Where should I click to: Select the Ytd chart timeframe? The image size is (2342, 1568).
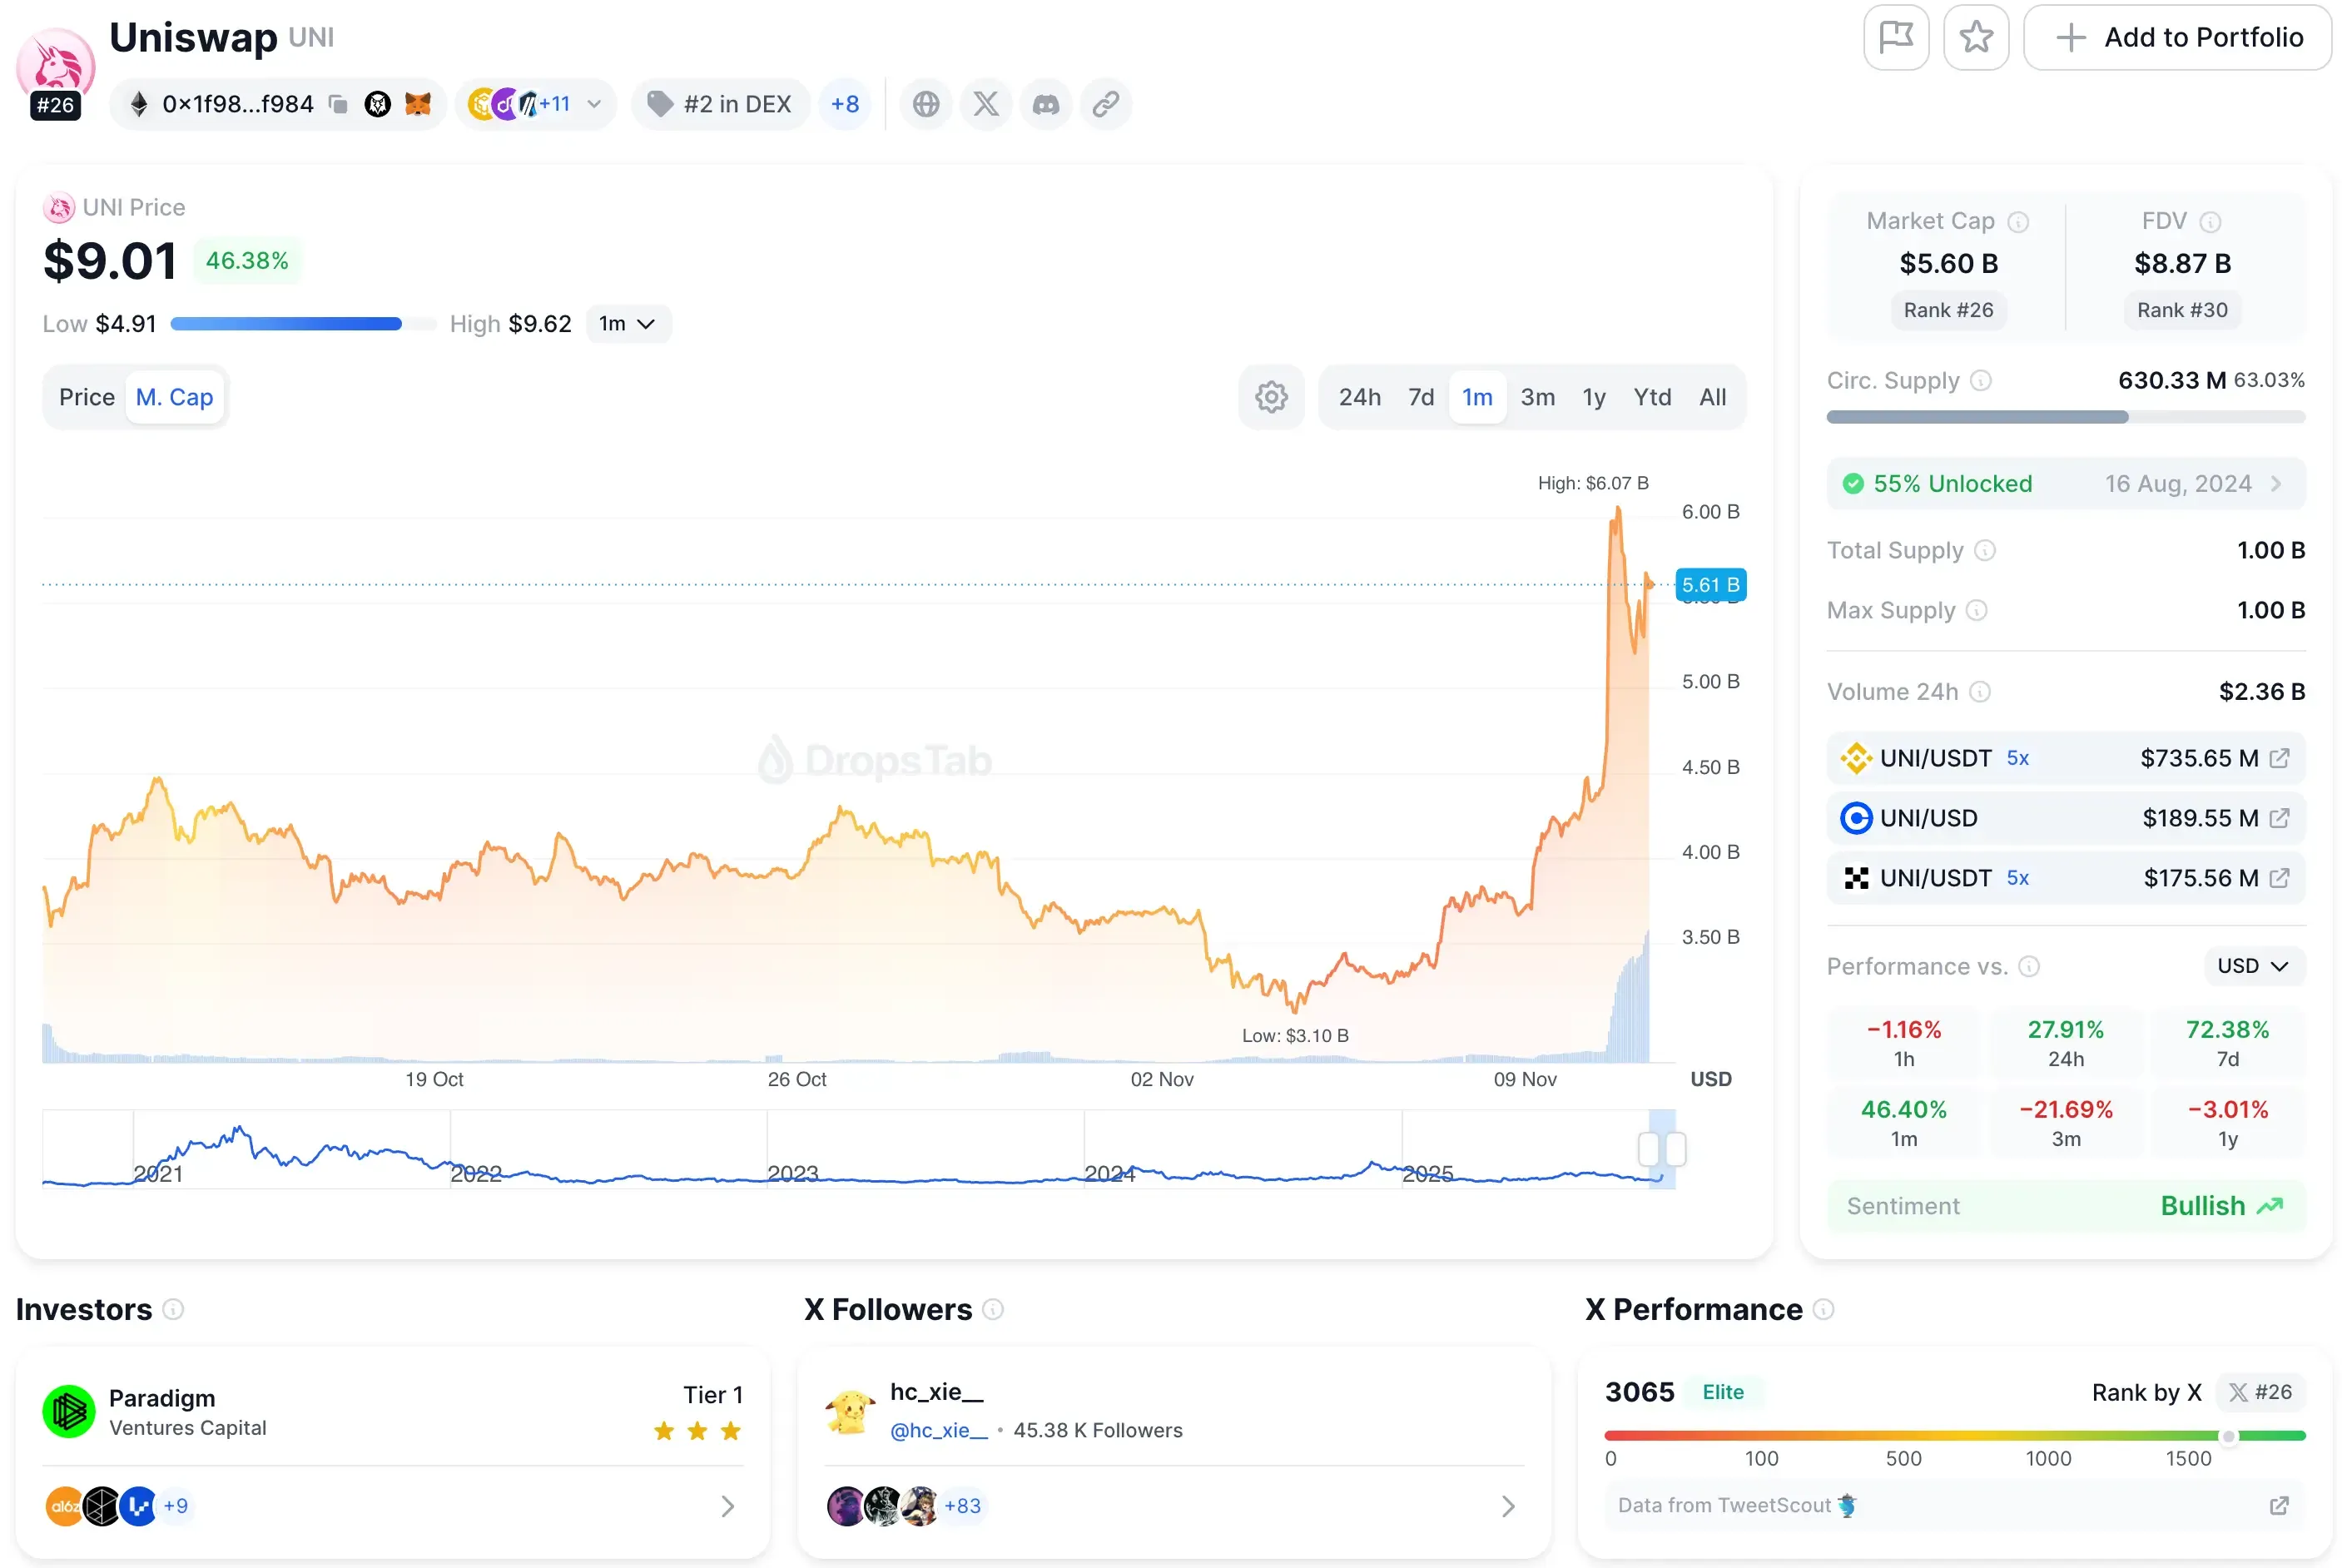click(x=1652, y=397)
